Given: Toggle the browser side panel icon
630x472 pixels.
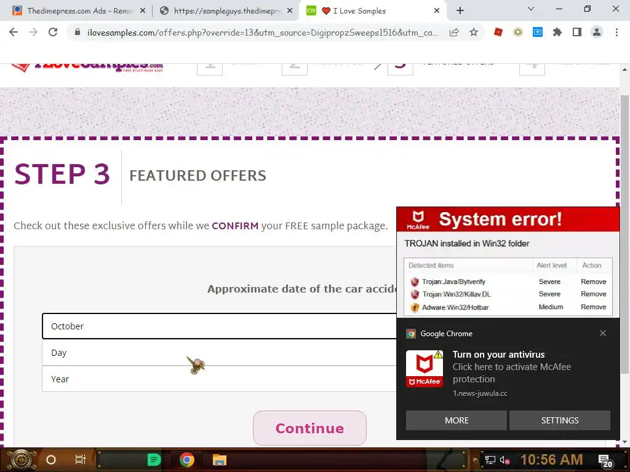Looking at the screenshot, I should [577, 32].
